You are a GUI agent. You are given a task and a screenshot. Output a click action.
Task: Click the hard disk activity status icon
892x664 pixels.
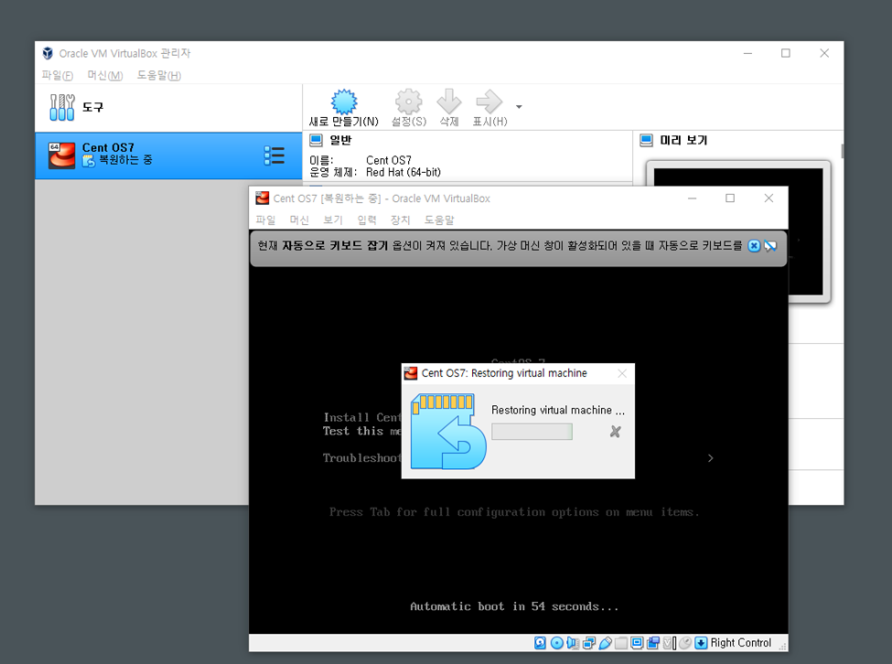(540, 642)
